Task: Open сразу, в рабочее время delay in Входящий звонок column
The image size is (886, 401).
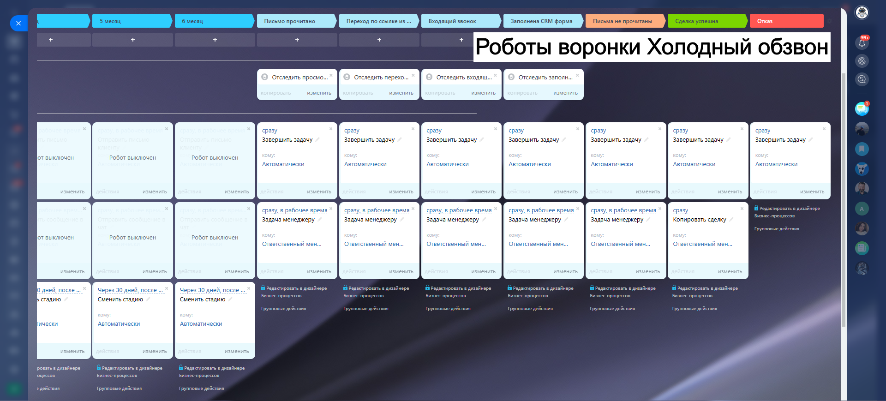Action: [459, 210]
